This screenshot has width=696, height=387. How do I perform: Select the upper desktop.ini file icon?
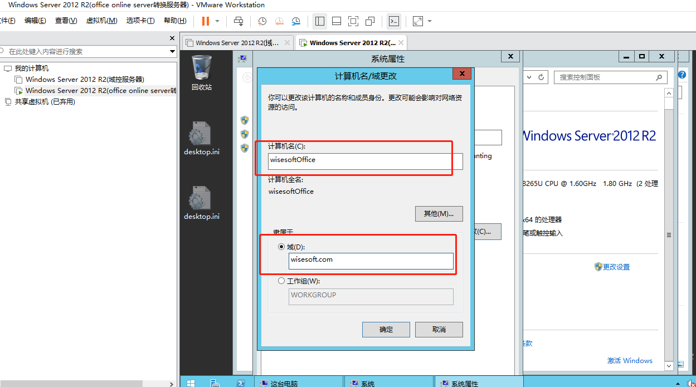coord(202,139)
